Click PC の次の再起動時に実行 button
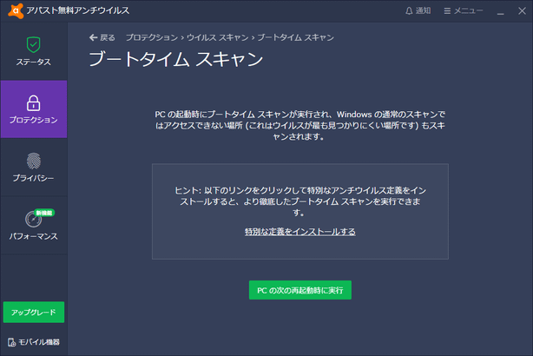Screen dimensions: 533x356 [x=300, y=290]
